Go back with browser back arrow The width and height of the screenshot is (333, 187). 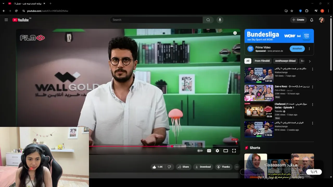(x=4, y=11)
